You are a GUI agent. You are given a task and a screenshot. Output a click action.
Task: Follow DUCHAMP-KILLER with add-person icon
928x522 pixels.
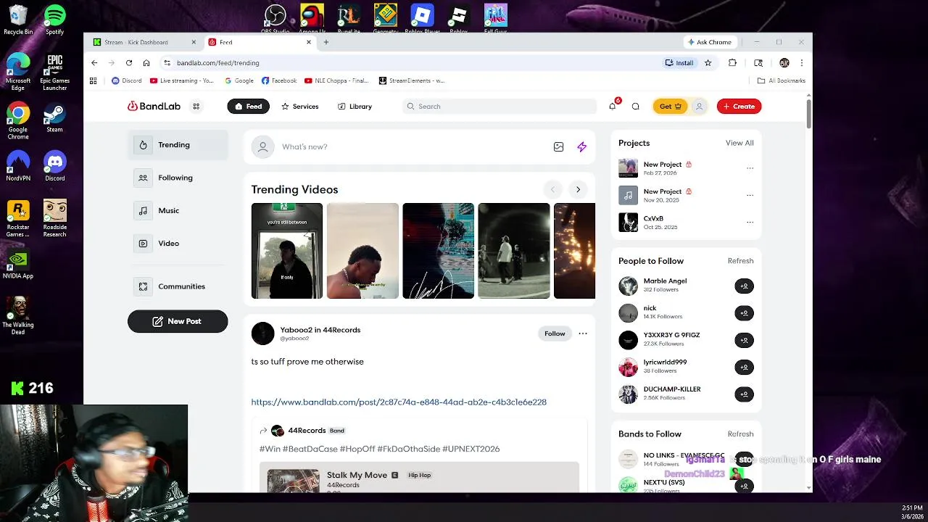[744, 394]
